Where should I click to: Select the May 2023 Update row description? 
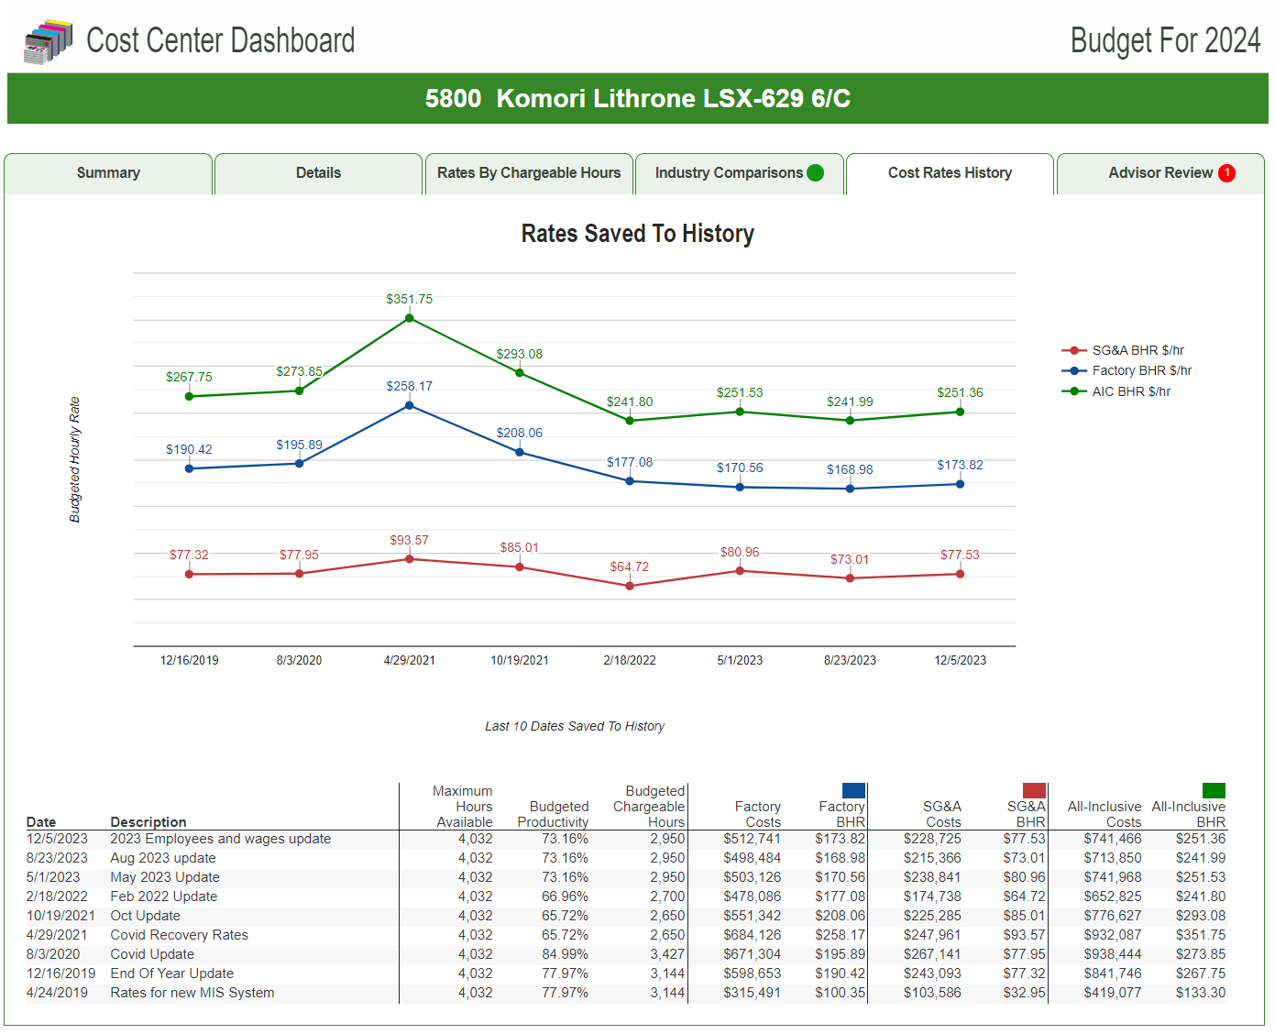click(x=165, y=877)
